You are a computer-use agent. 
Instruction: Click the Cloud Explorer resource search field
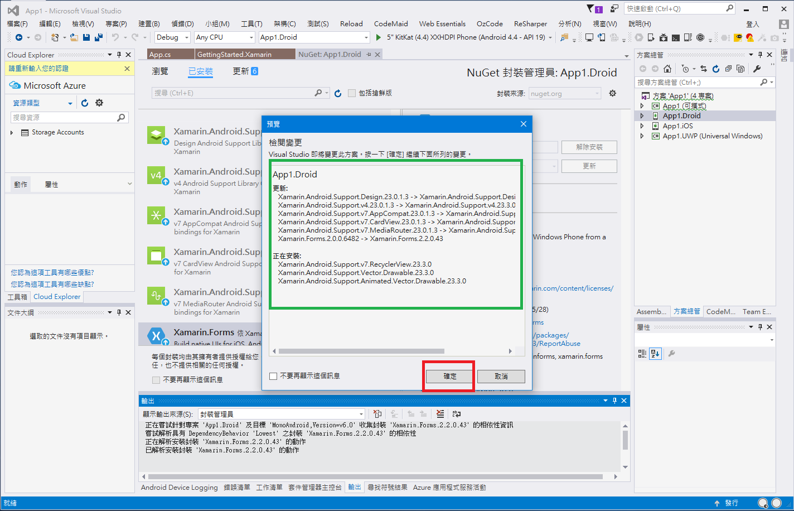point(70,118)
